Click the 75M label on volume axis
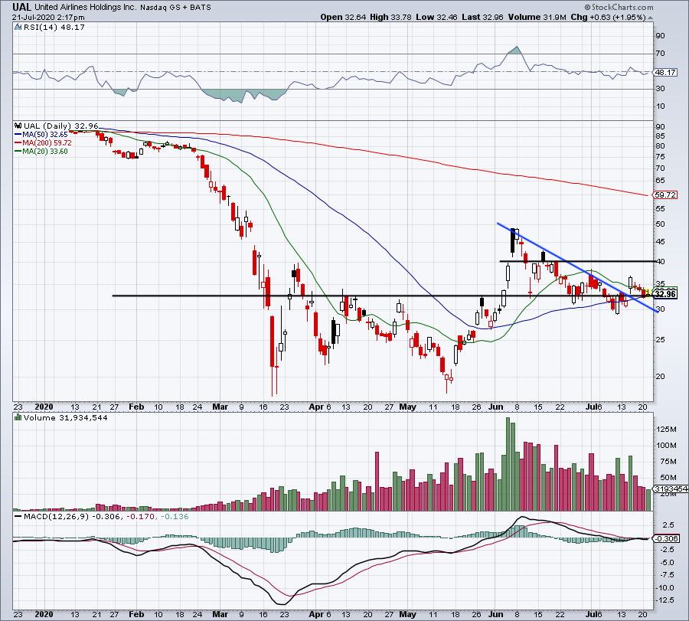 click(x=667, y=461)
